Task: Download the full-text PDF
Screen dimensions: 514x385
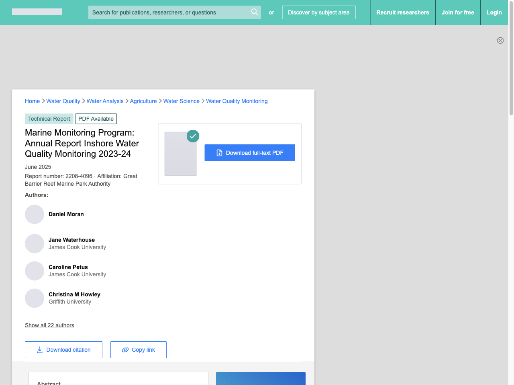Action: point(250,153)
